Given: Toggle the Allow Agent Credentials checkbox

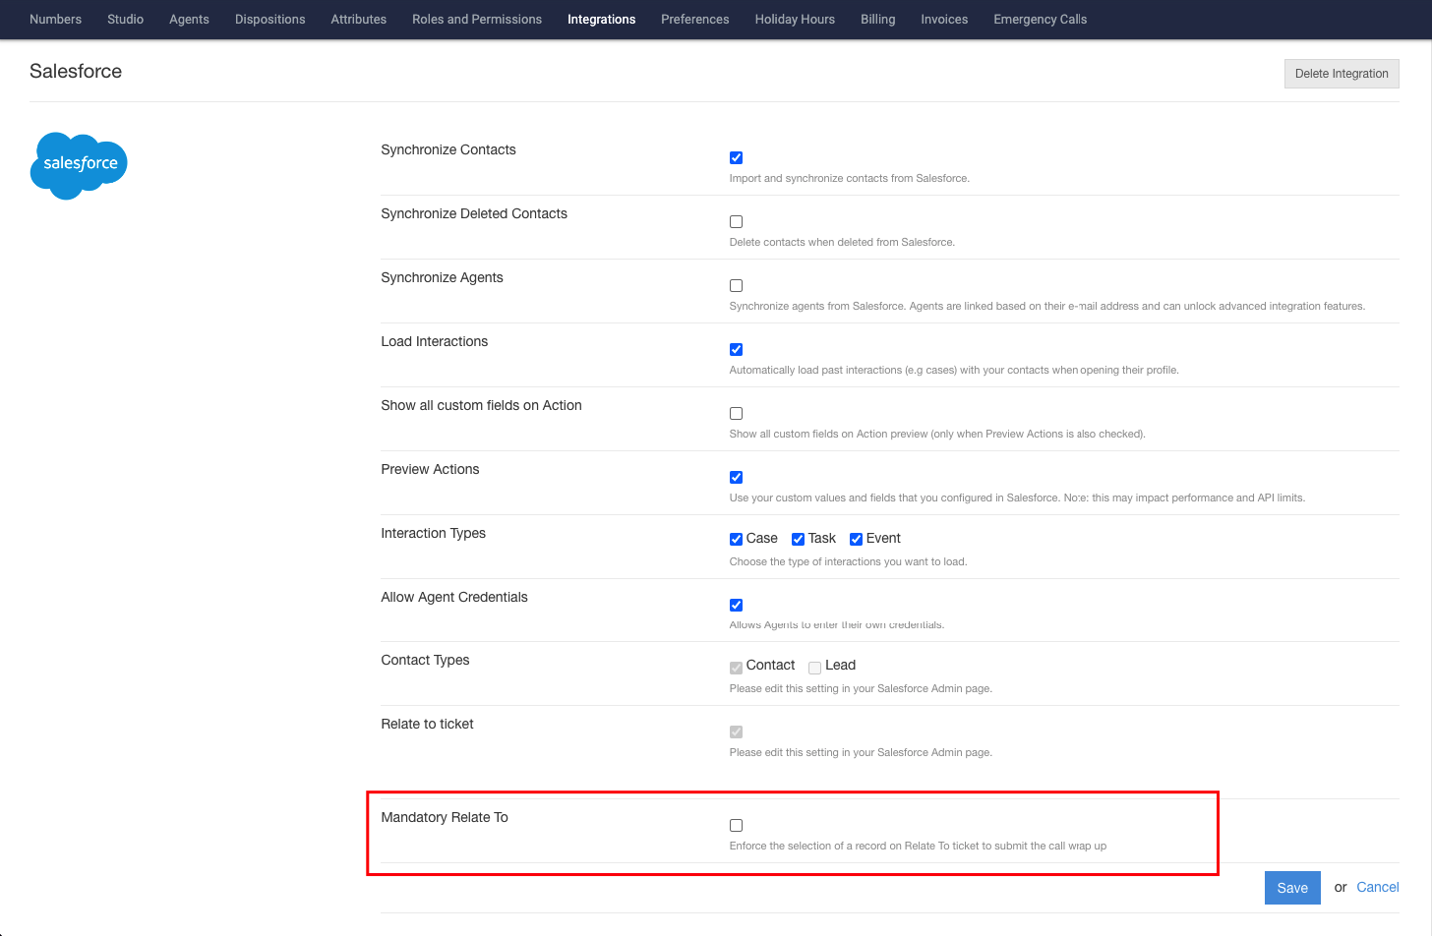Looking at the screenshot, I should tap(736, 605).
